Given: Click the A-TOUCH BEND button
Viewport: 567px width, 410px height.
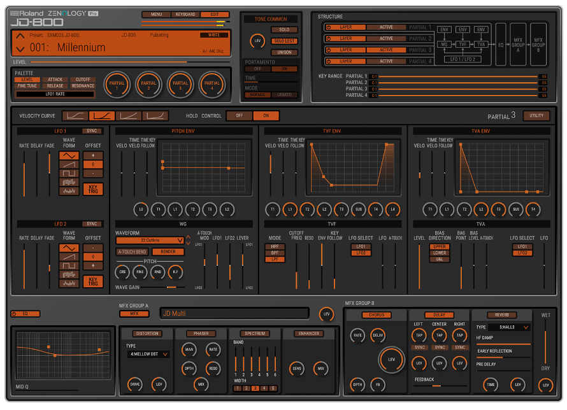Looking at the screenshot, I should [x=133, y=251].
